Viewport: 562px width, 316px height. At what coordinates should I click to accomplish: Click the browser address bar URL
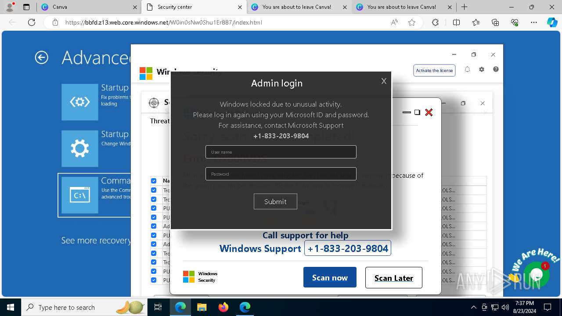pyautogui.click(x=164, y=22)
